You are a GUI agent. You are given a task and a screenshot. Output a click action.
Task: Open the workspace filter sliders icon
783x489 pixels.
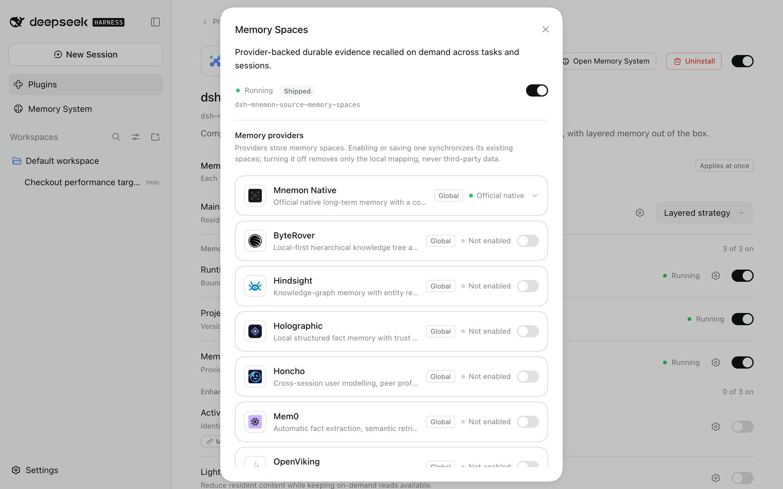coord(136,137)
